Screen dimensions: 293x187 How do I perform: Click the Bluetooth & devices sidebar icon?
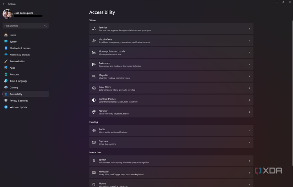coord(6,48)
